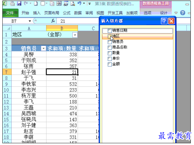The height and width of the screenshot is (145, 194).
Task: Select the column B header
Action: (x=62, y=28)
